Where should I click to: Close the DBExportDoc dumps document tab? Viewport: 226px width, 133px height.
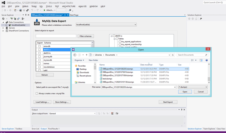coord(68,15)
